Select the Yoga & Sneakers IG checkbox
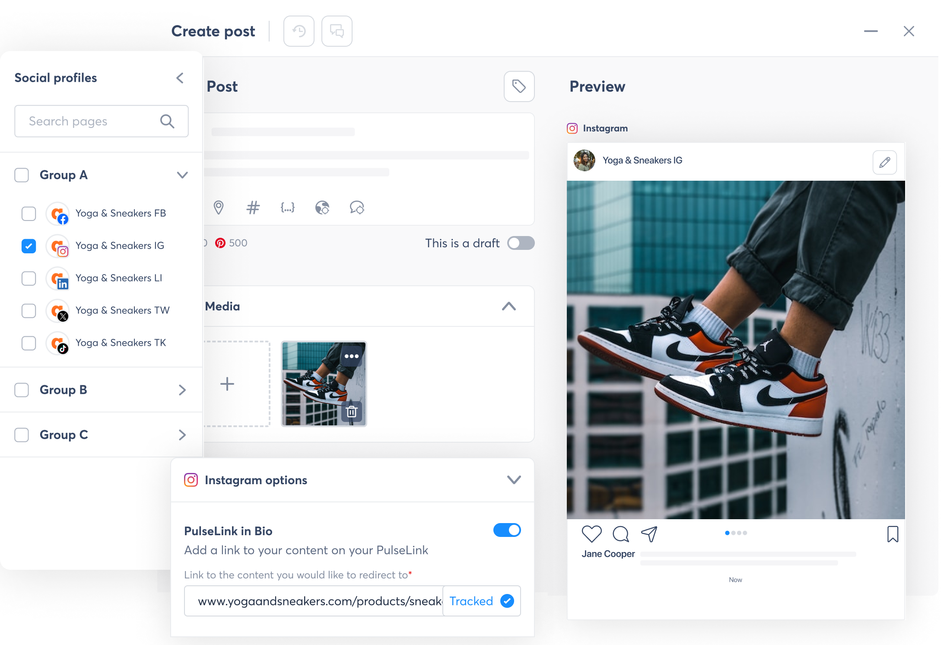This screenshot has width=947, height=645. [29, 246]
